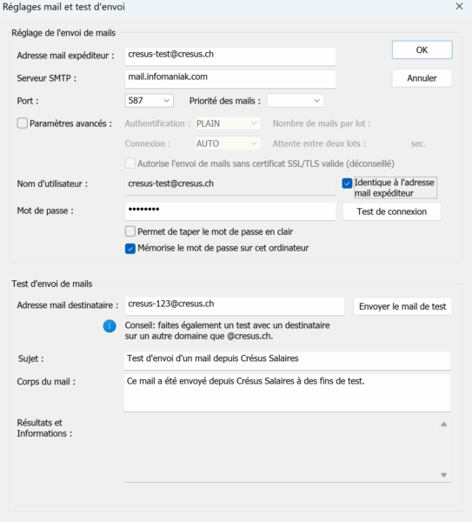The width and height of the screenshot is (472, 522).
Task: Click the Annuler button
Action: click(422, 78)
